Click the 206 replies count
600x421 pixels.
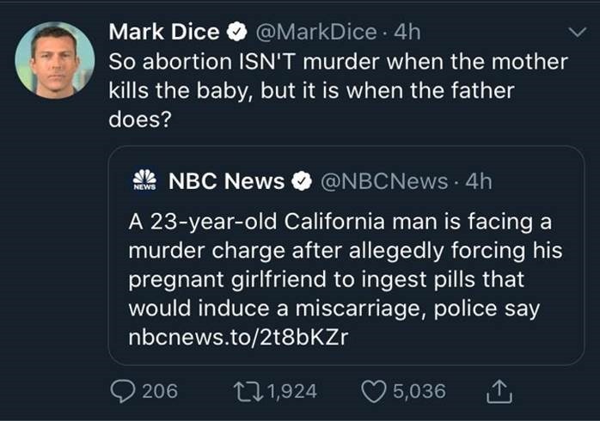click(159, 391)
